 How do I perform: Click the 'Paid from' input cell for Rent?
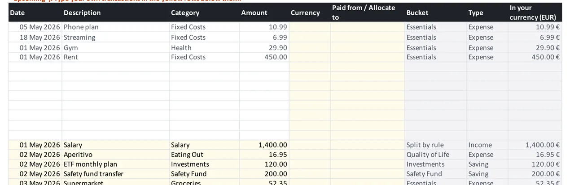coord(368,57)
